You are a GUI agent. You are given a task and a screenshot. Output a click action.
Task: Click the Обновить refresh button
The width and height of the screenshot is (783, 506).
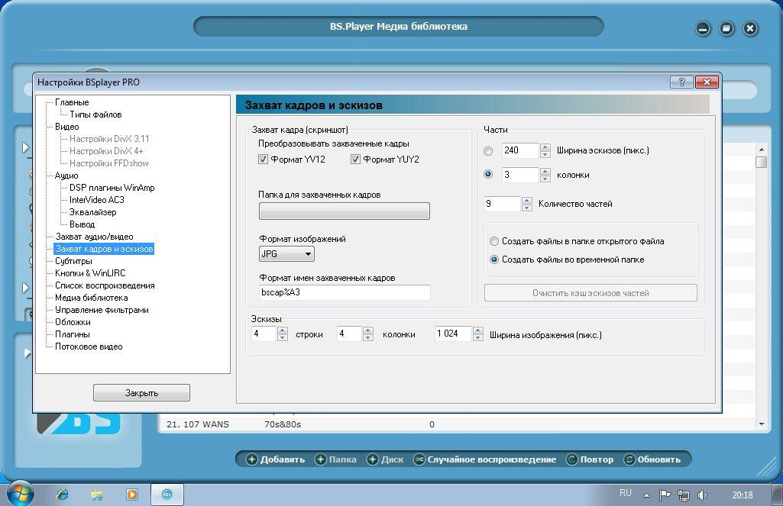click(x=652, y=459)
